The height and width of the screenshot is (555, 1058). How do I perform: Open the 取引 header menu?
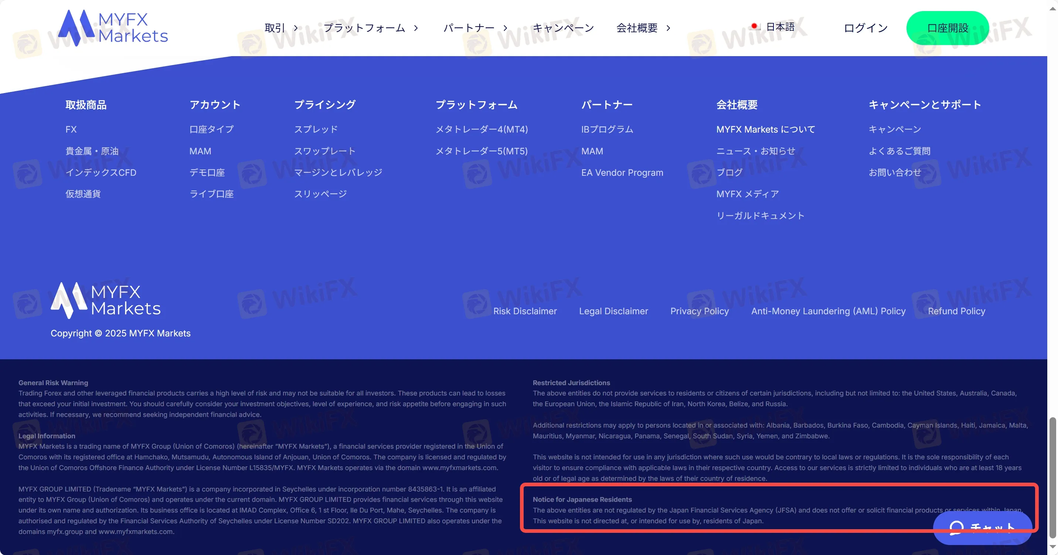pyautogui.click(x=275, y=28)
